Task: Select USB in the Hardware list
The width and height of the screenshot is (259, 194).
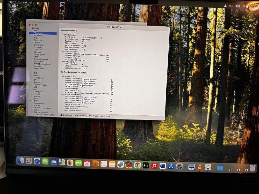Action: 35,87
